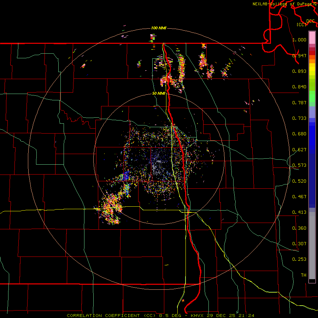Select the DCC label above the color scale
The image size is (318, 318).
[310, 21]
